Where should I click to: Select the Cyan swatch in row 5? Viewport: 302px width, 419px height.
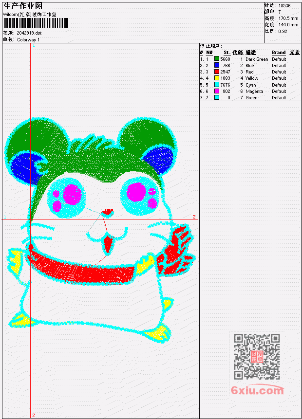tap(217, 85)
